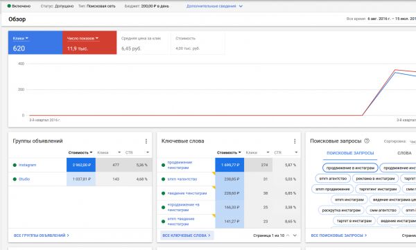This screenshot has width=416, height=250.
Task: Click the query chip реклама в инстаграм
Action: pyautogui.click(x=375, y=179)
